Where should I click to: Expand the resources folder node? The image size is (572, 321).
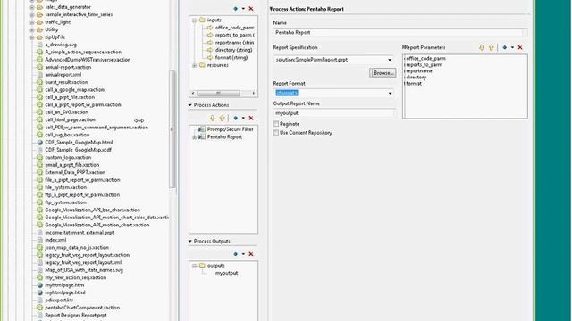click(195, 65)
